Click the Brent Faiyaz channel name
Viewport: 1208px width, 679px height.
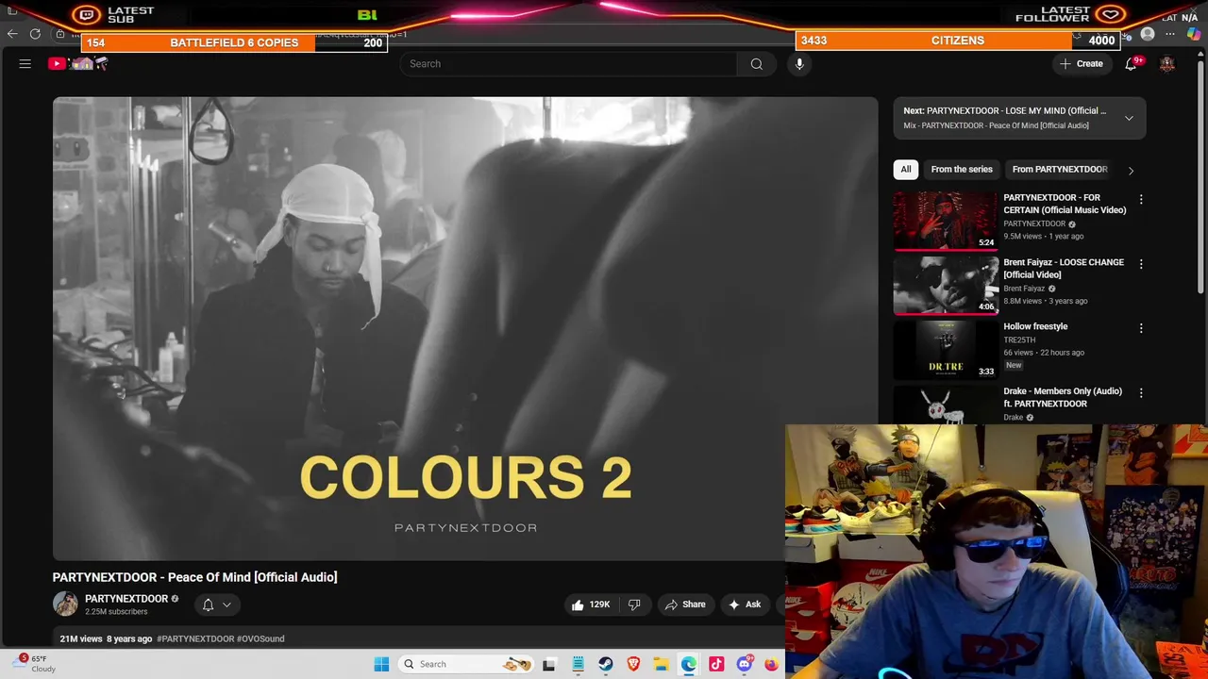pyautogui.click(x=1024, y=289)
